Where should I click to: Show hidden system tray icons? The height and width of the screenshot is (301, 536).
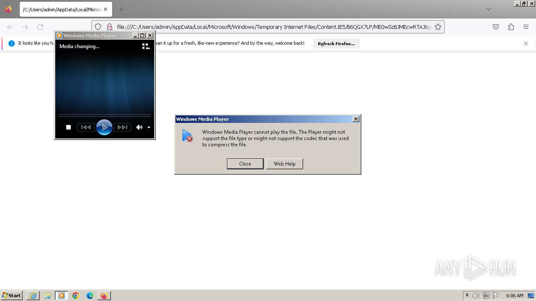pos(467,296)
